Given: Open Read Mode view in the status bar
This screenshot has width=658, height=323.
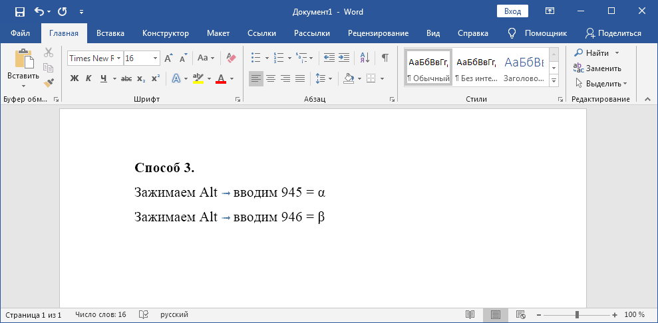Looking at the screenshot, I should 470,314.
